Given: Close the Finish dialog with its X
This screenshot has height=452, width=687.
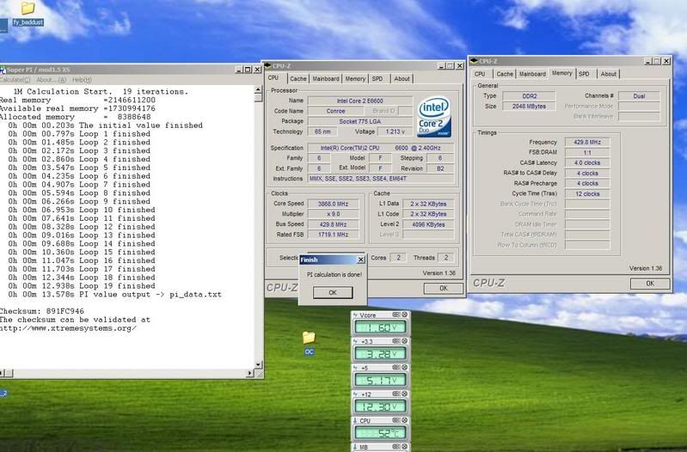Looking at the screenshot, I should pyautogui.click(x=360, y=260).
